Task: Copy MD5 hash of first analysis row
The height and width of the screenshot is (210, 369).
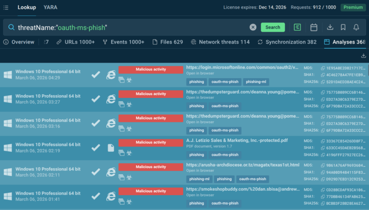Action: pyautogui.click(x=323, y=68)
